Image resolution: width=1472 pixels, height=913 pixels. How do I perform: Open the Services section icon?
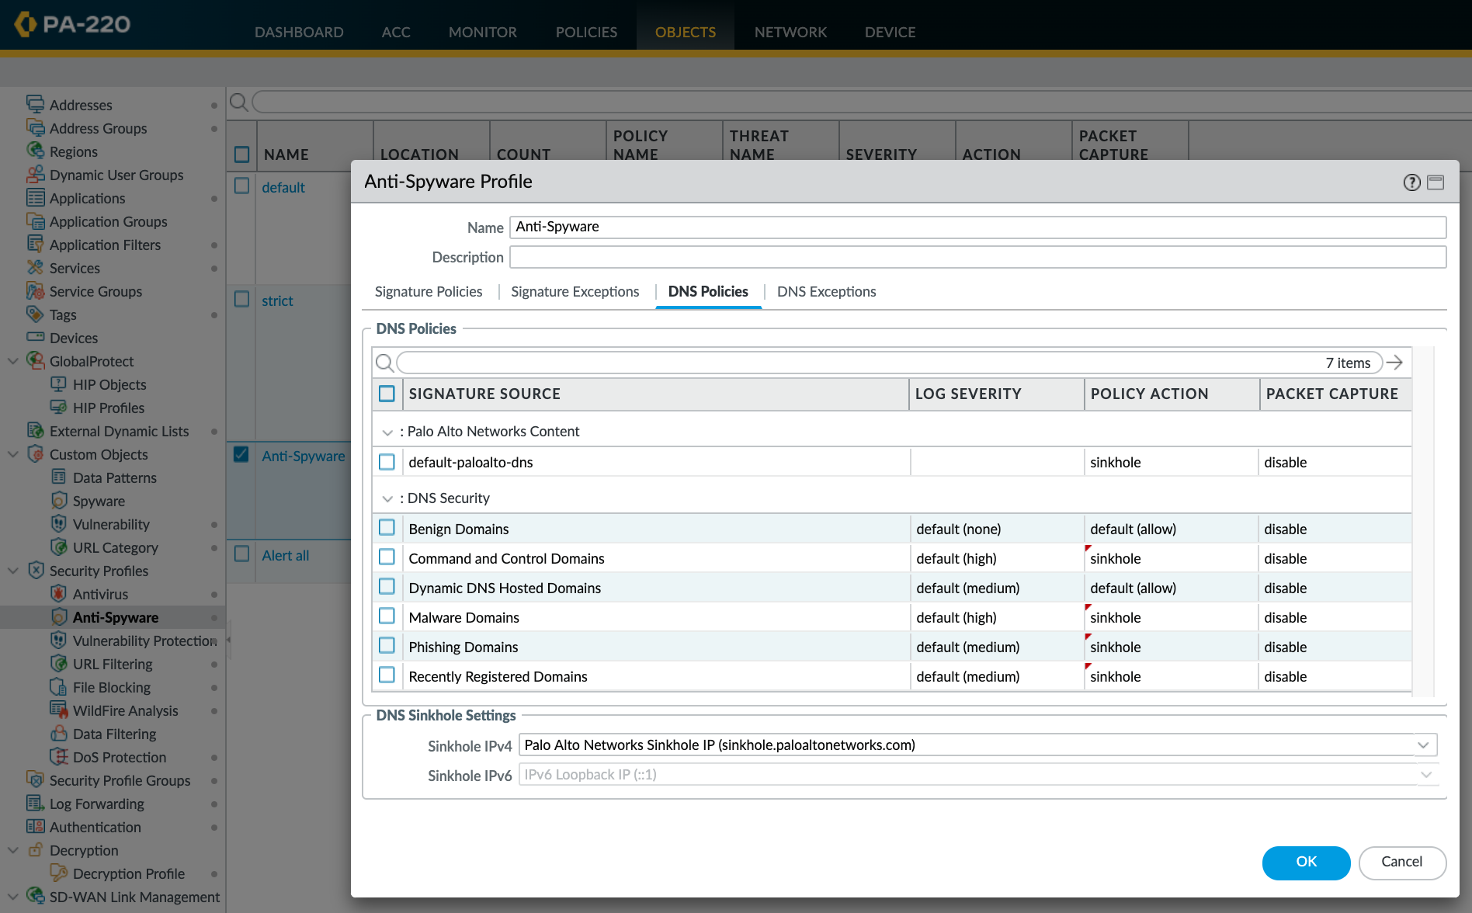35,268
